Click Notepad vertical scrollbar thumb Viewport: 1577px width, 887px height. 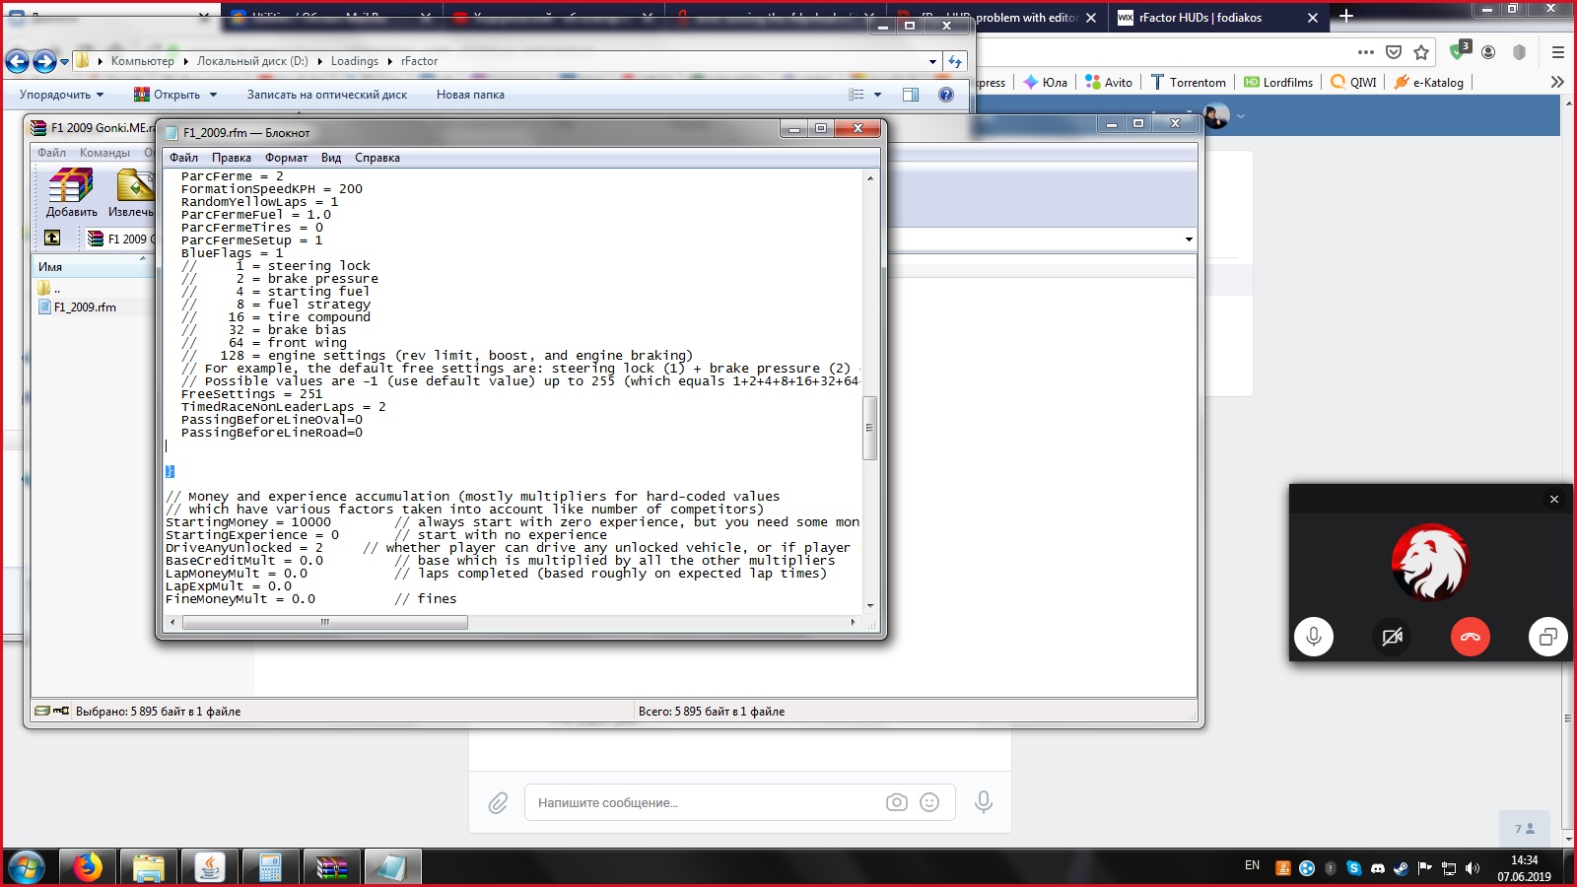click(x=869, y=428)
